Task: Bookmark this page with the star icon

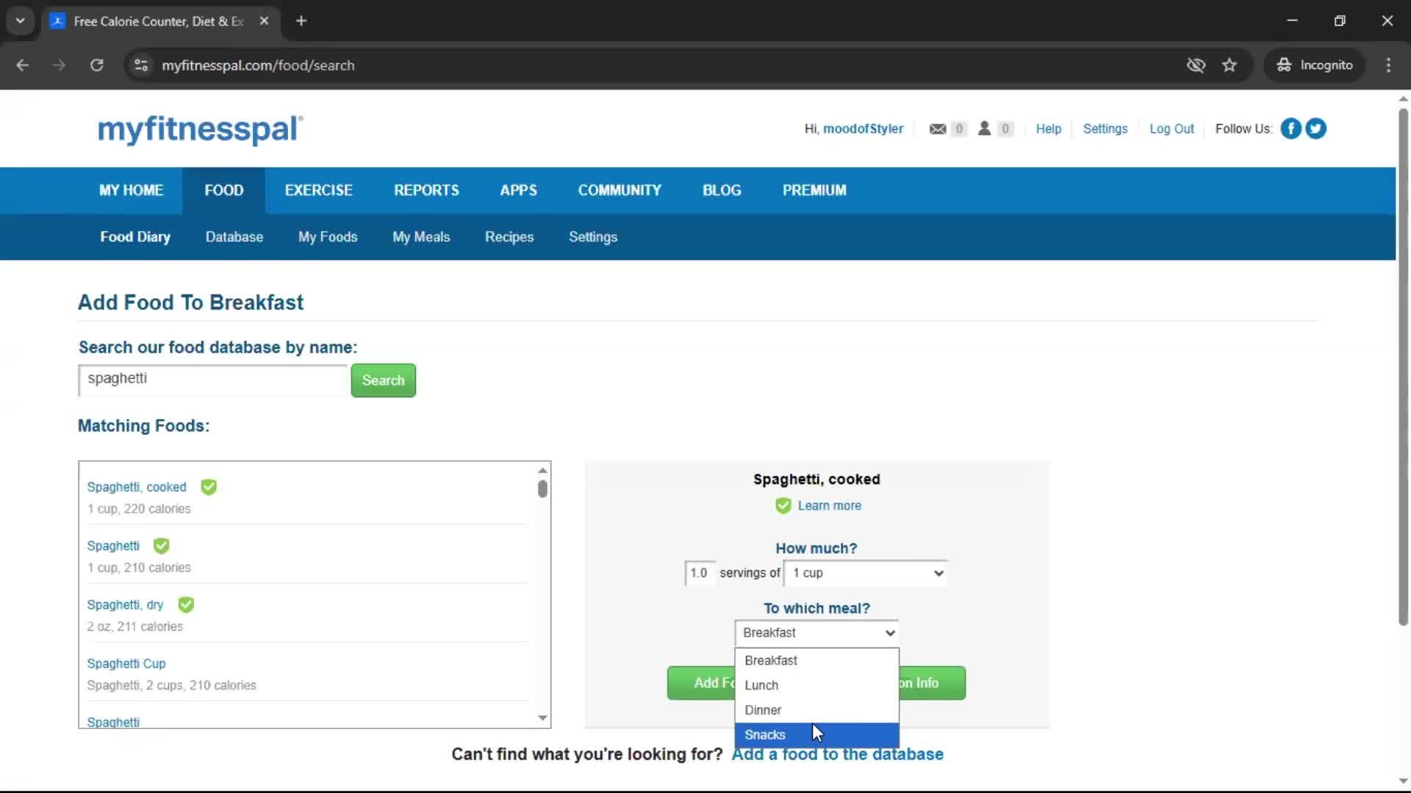Action: click(x=1229, y=65)
